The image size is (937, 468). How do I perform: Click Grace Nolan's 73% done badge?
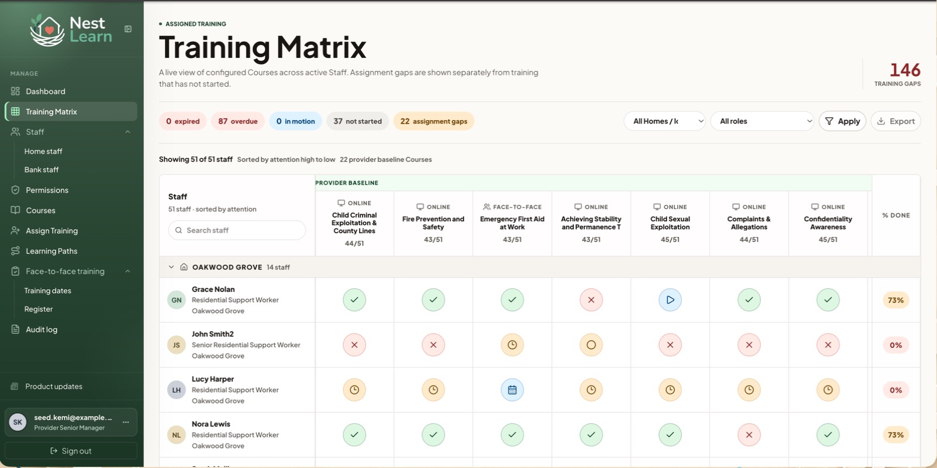896,300
